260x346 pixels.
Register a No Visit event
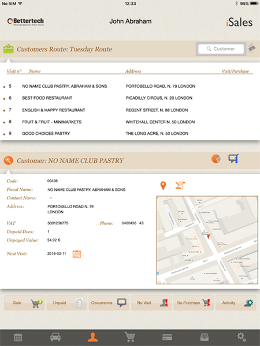tap(151, 303)
